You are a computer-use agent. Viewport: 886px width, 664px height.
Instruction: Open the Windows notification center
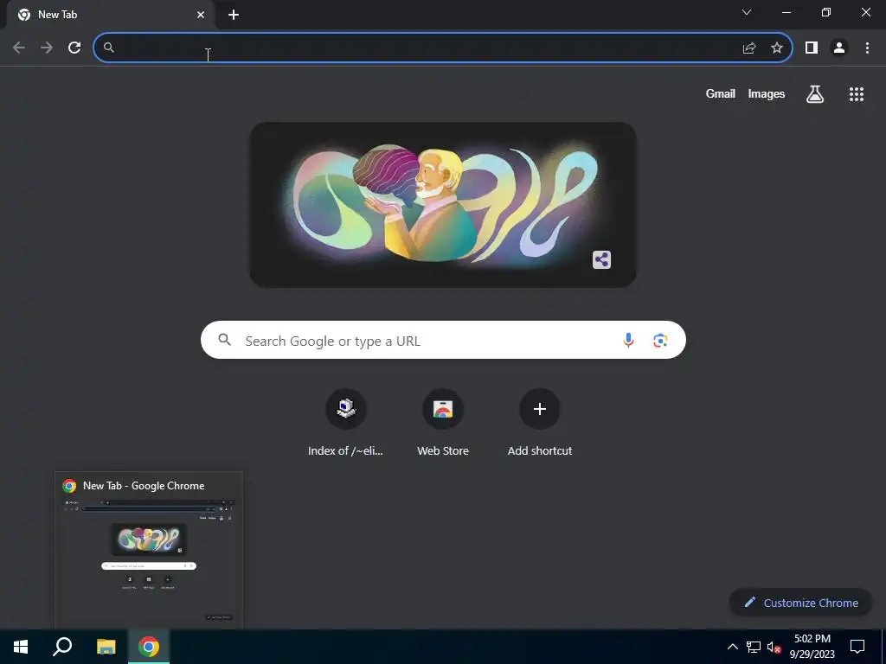click(x=857, y=647)
